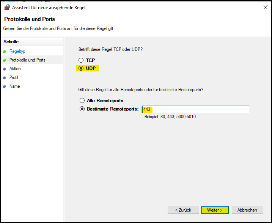Click the bullet icon beside Name step
This screenshot has width=272, height=223.
tap(5, 86)
